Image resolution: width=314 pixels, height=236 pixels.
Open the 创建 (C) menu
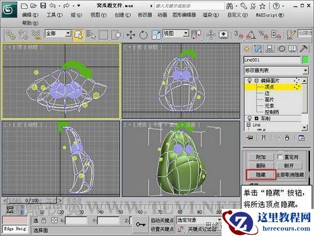[122, 15]
